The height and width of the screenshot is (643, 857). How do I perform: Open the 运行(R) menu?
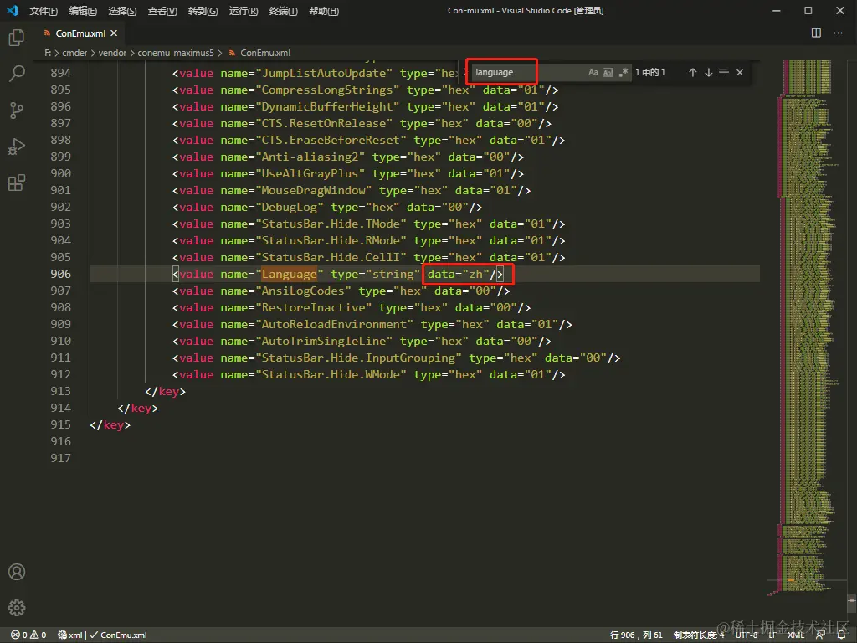[244, 11]
